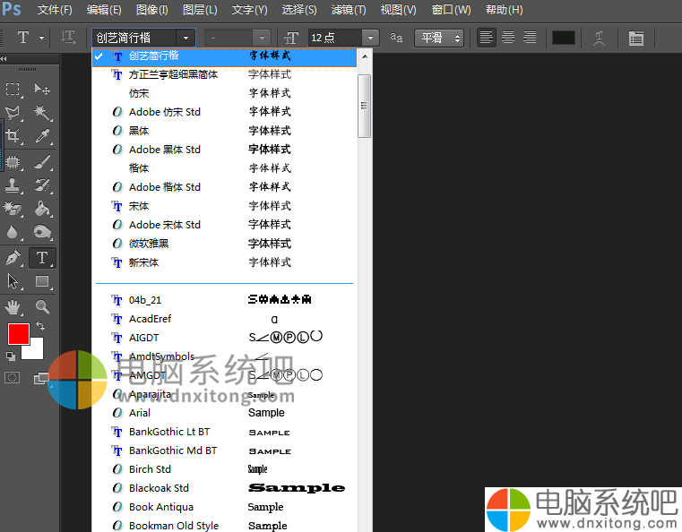Select the Eraser tool

tap(13, 209)
